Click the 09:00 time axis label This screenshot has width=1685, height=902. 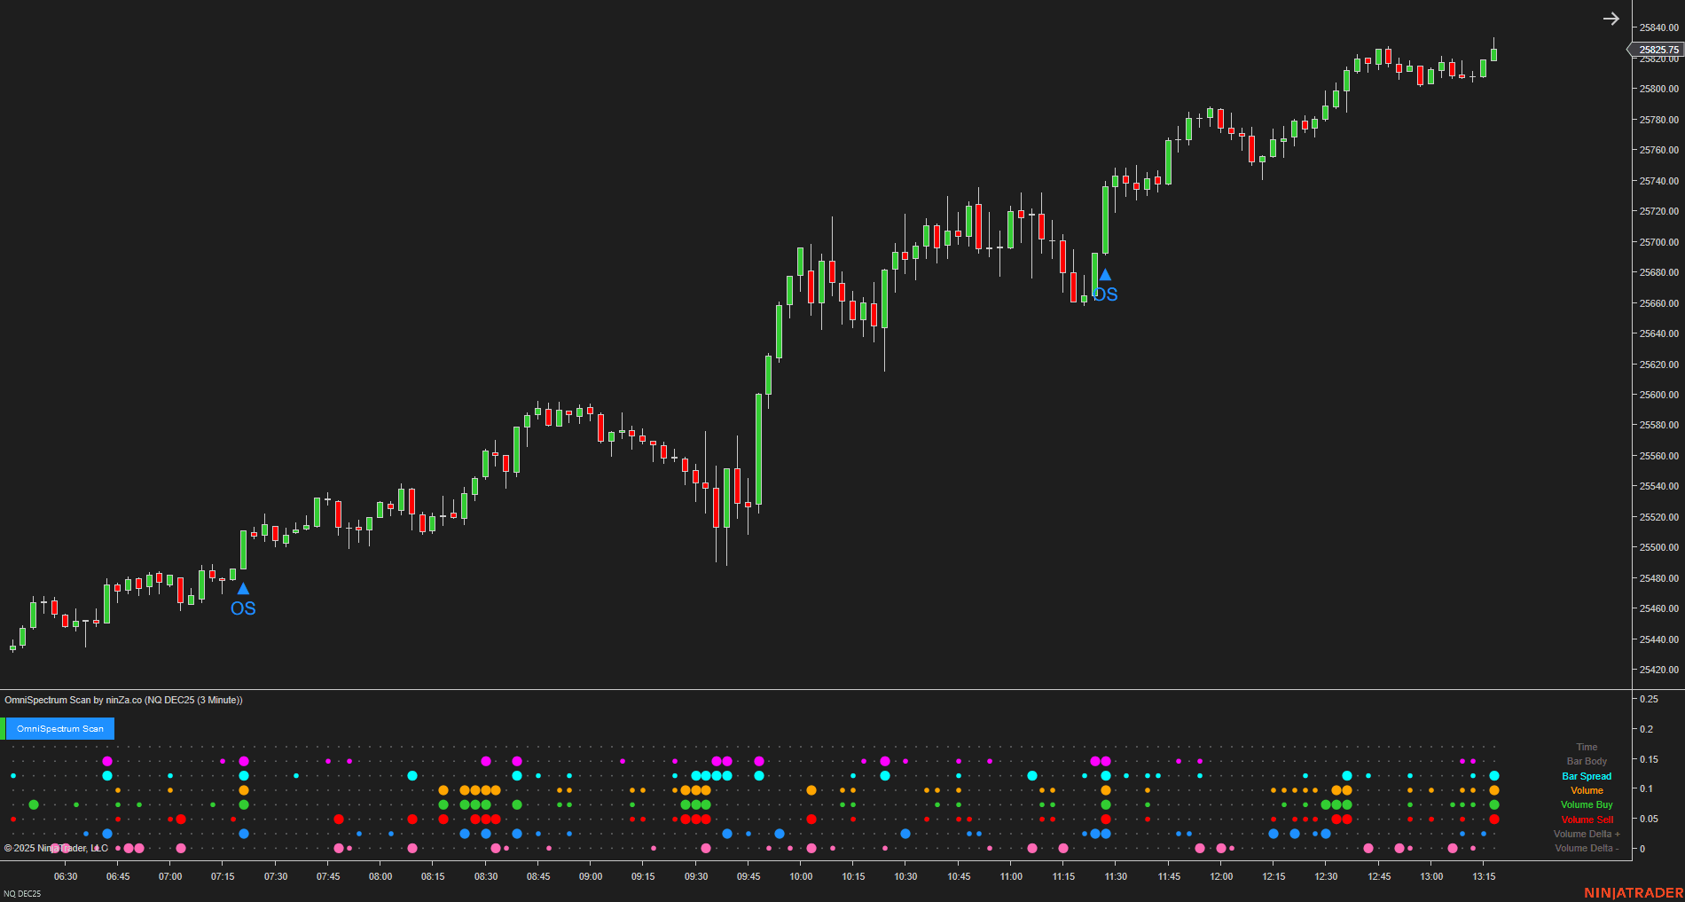click(591, 876)
